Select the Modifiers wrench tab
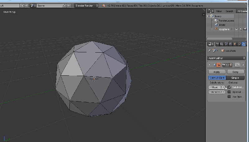 243,44
